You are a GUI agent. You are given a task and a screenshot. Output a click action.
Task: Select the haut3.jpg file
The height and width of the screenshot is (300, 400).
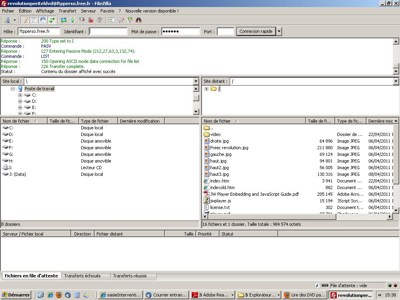(220, 174)
